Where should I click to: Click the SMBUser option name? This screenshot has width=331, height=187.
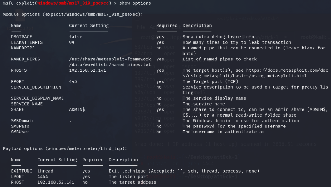[x=20, y=132]
